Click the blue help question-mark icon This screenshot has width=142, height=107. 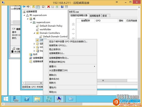click(x=62, y=7)
